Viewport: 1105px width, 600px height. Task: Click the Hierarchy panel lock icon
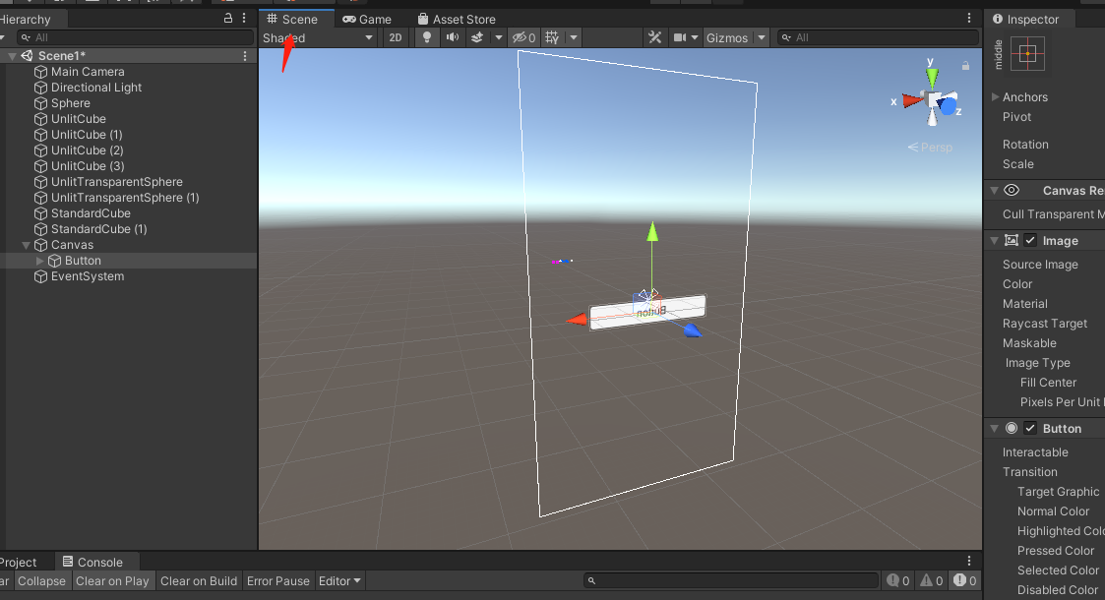pyautogui.click(x=229, y=18)
